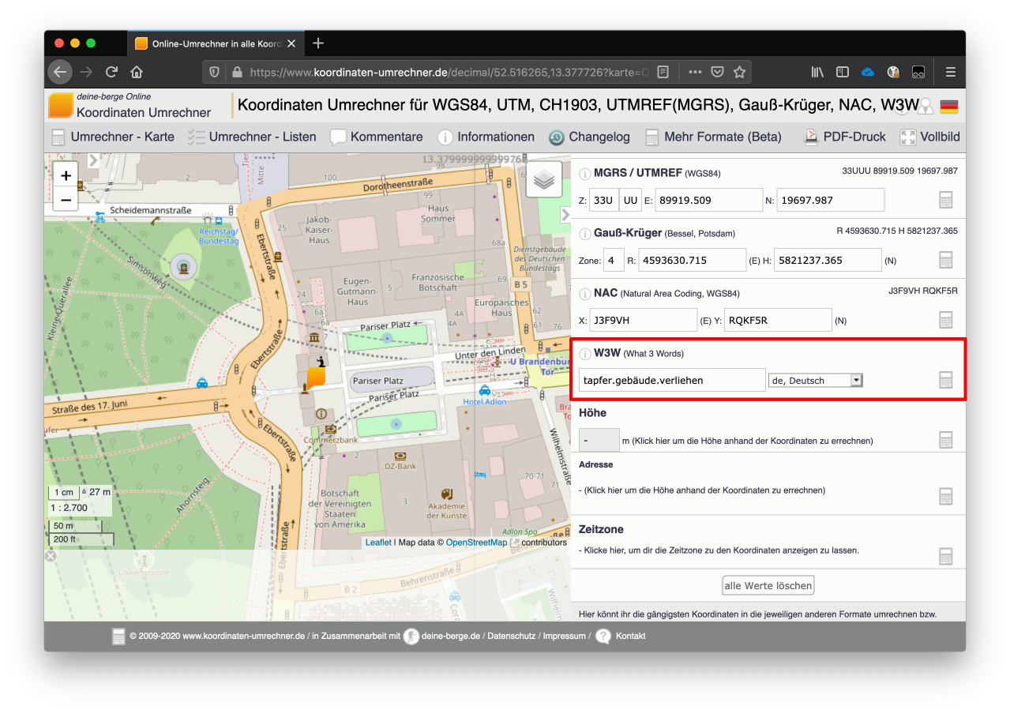1010x710 pixels.
Task: Click PDF-Druck in the menu bar
Action: [845, 137]
